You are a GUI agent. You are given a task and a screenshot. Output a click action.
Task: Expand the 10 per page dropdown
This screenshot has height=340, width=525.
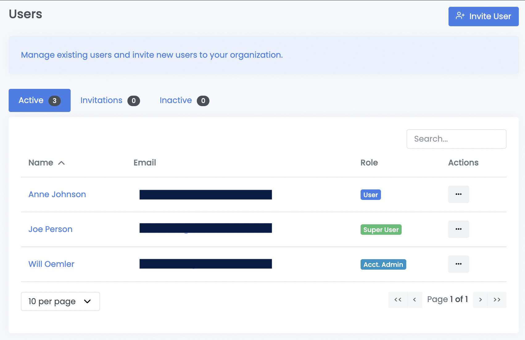point(60,301)
